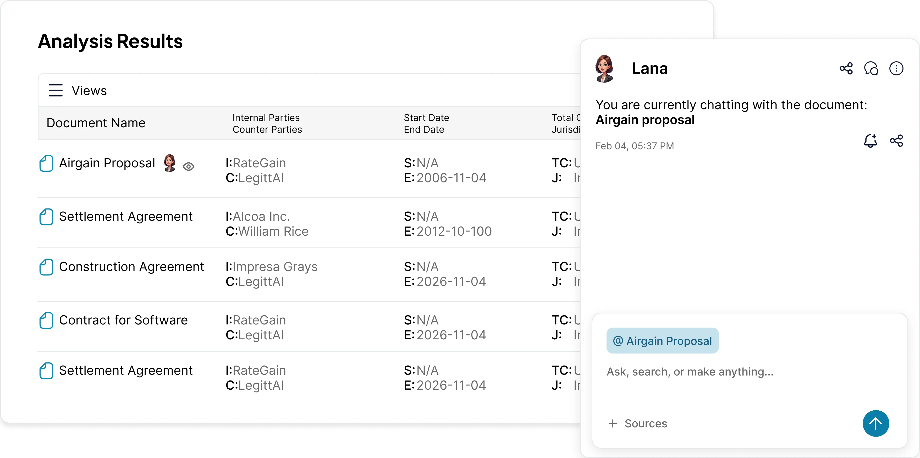Click the share icon in Lana header
The image size is (920, 458).
pyautogui.click(x=846, y=68)
